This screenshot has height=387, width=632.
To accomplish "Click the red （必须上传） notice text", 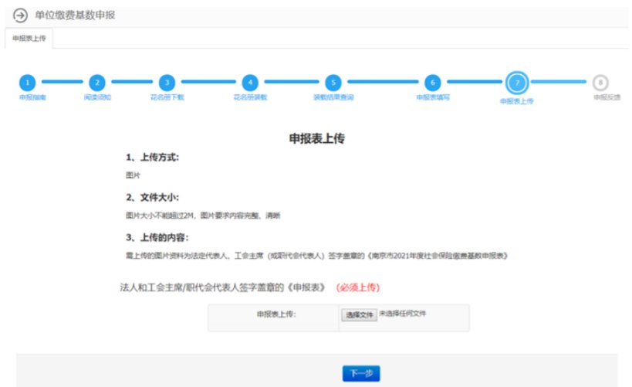I will (x=357, y=287).
